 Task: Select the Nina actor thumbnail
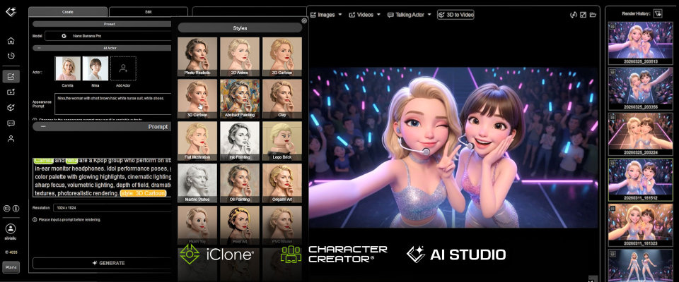(95, 69)
